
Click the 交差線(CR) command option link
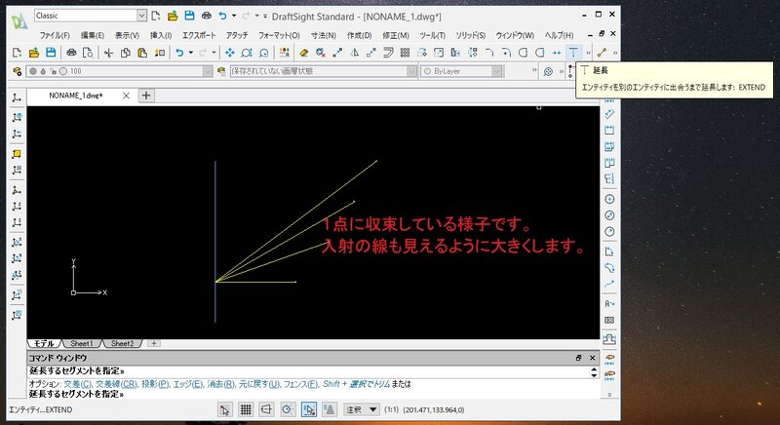116,384
